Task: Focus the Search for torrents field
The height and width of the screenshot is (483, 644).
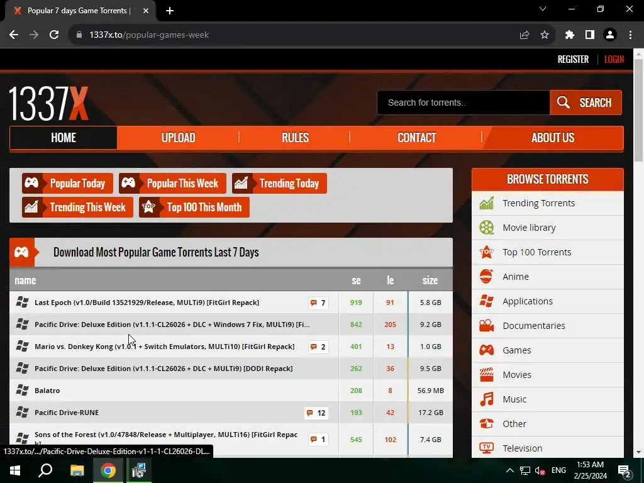Action: (464, 103)
